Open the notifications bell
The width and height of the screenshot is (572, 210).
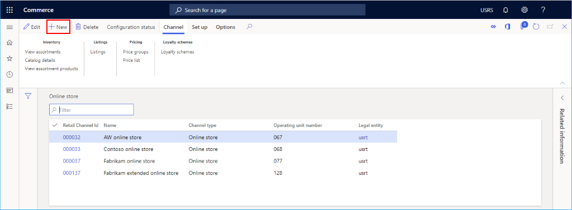pyautogui.click(x=506, y=10)
